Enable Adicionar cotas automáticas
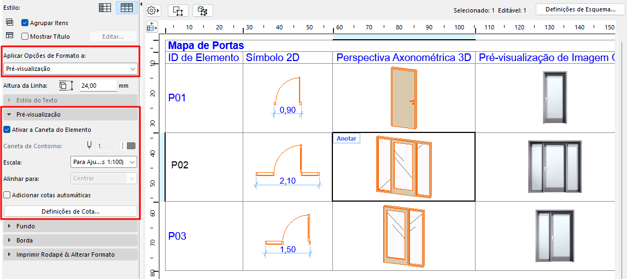 7,195
